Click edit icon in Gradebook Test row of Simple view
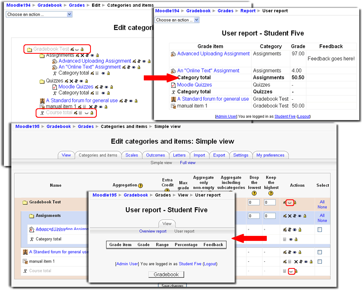 tap(285, 202)
